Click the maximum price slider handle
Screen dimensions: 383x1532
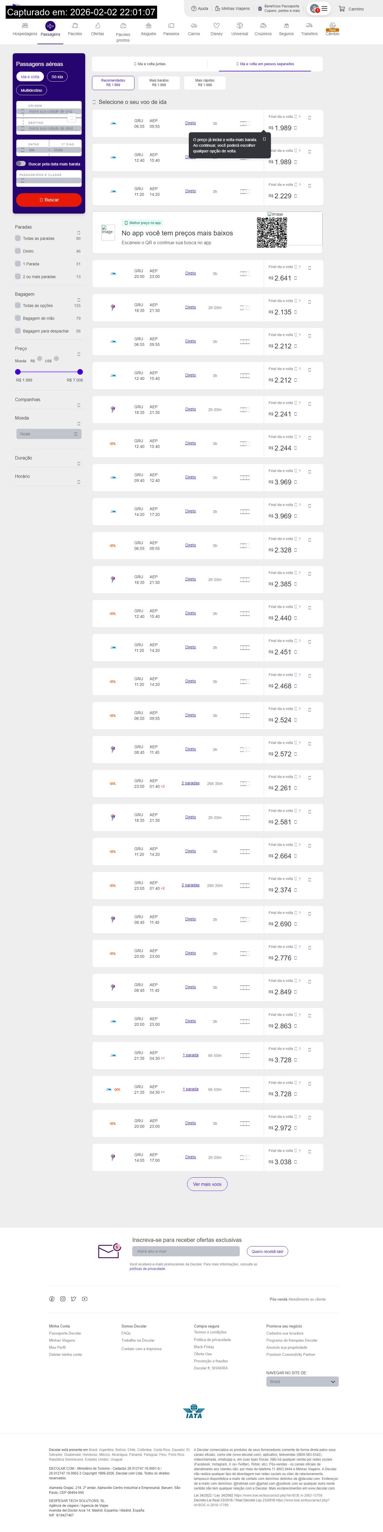80,372
